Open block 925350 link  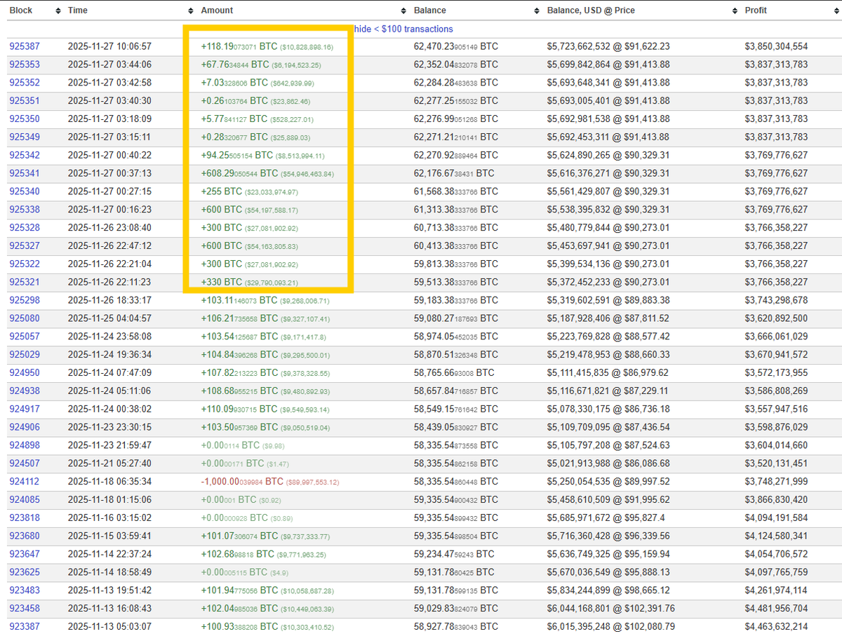[x=25, y=119]
